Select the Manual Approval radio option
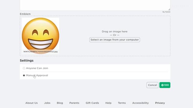 24,75
